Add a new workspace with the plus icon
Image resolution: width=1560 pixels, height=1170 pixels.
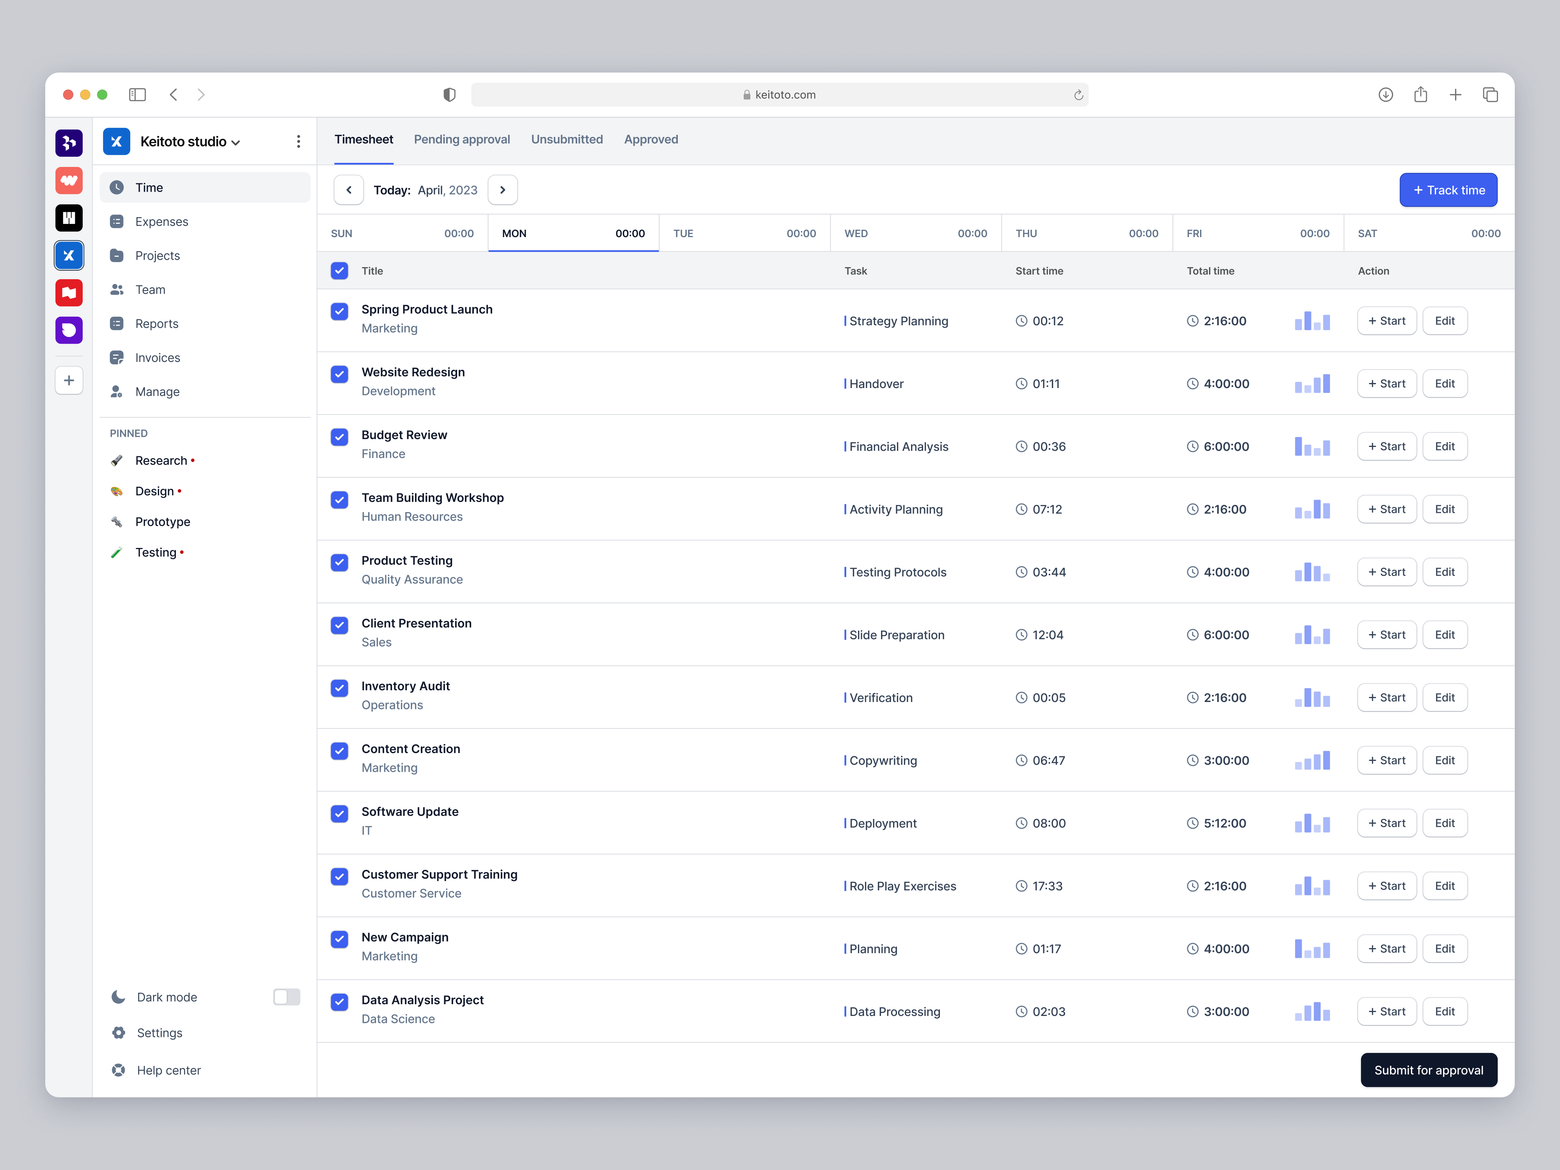[68, 380]
